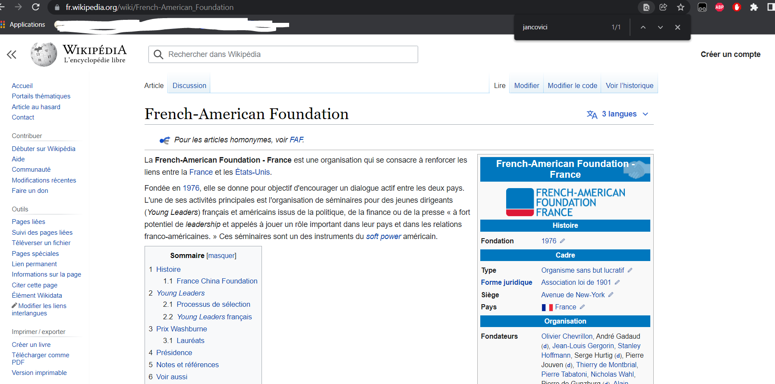Jump to section 3 Prix Washburne

point(178,329)
